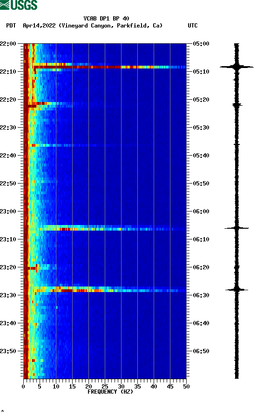Click the 22:10 PDT time label
257x416 pixels.
(x=8, y=72)
